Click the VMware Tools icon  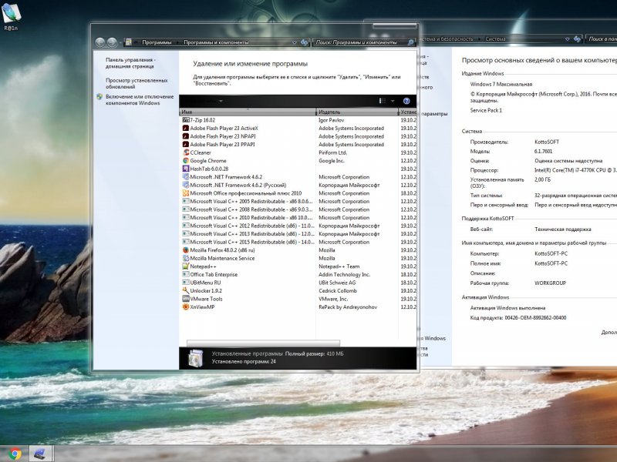click(186, 299)
